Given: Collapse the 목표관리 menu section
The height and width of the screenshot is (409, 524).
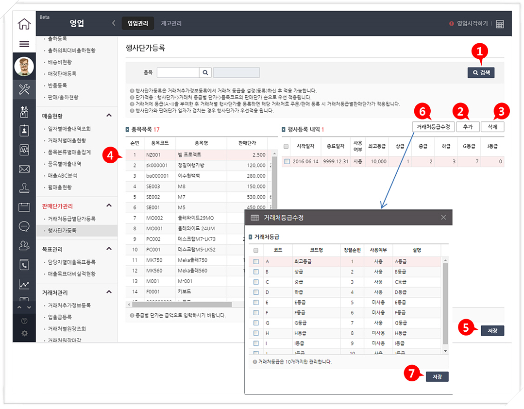Looking at the screenshot, I should click(x=109, y=249).
